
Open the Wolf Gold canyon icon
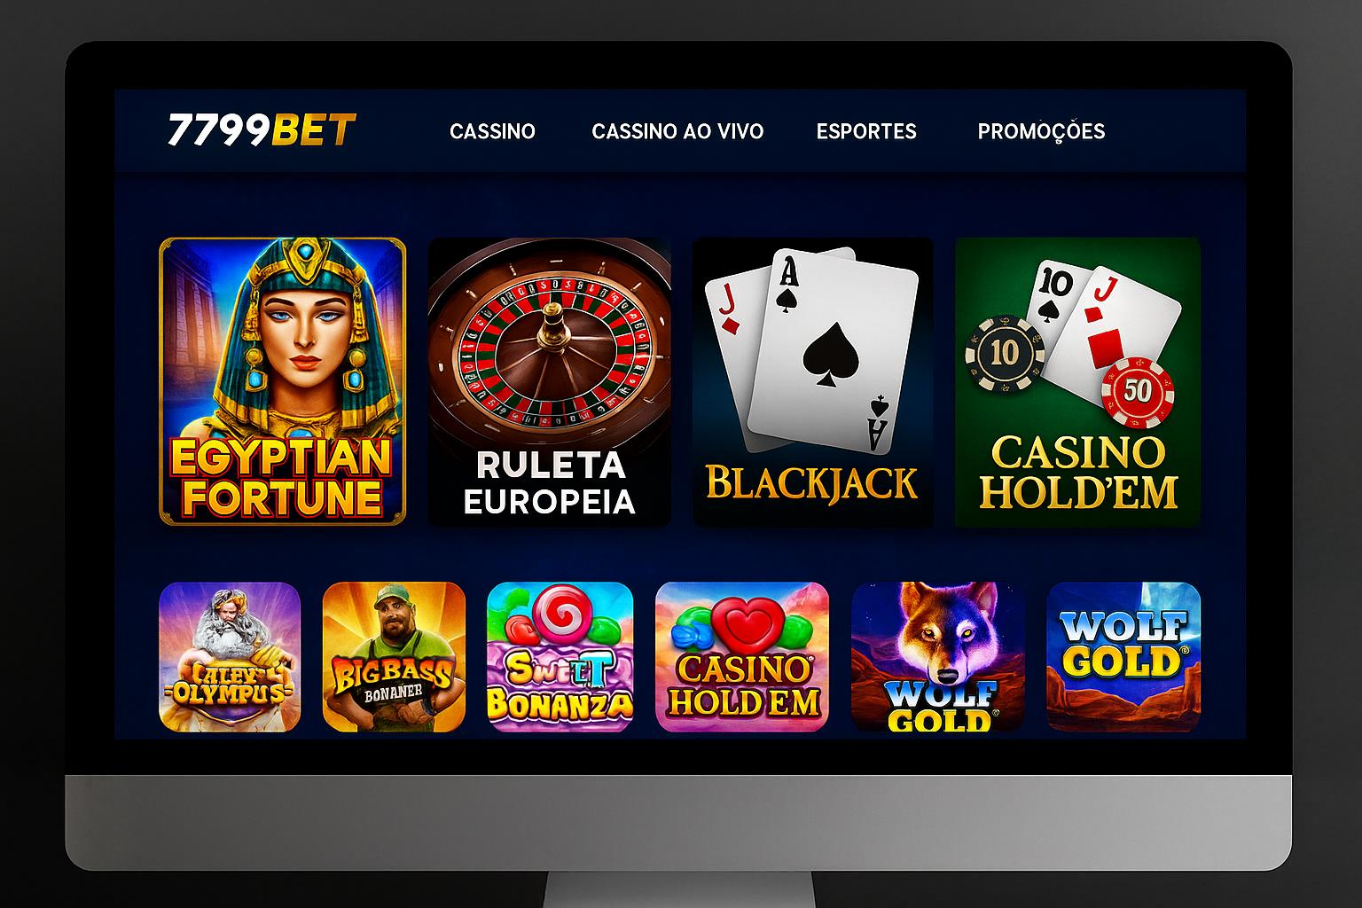pyautogui.click(x=1123, y=657)
